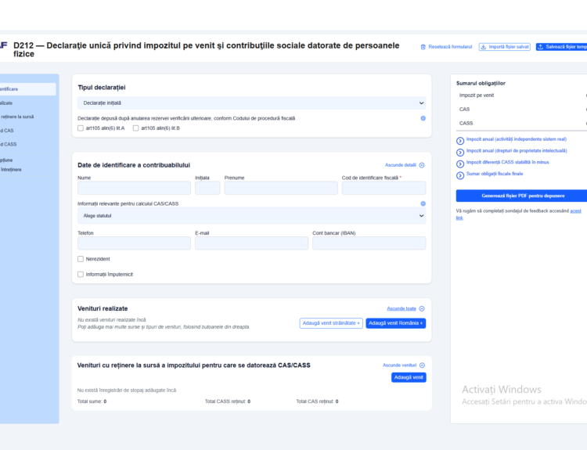Click Adaugă venit străinătate button

tap(331, 323)
